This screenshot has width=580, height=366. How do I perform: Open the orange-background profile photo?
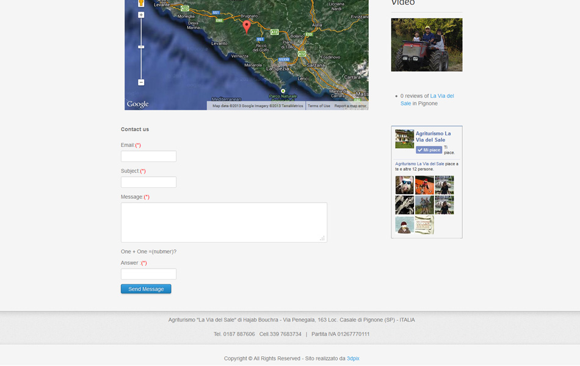point(424,185)
